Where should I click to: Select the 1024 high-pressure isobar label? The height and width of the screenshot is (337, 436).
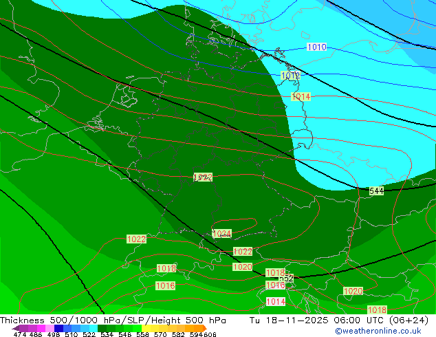(221, 234)
